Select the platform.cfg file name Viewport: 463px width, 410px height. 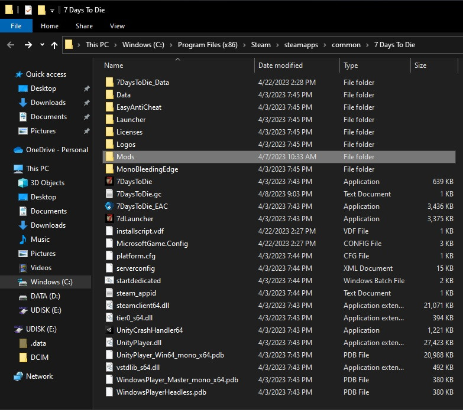(x=136, y=256)
